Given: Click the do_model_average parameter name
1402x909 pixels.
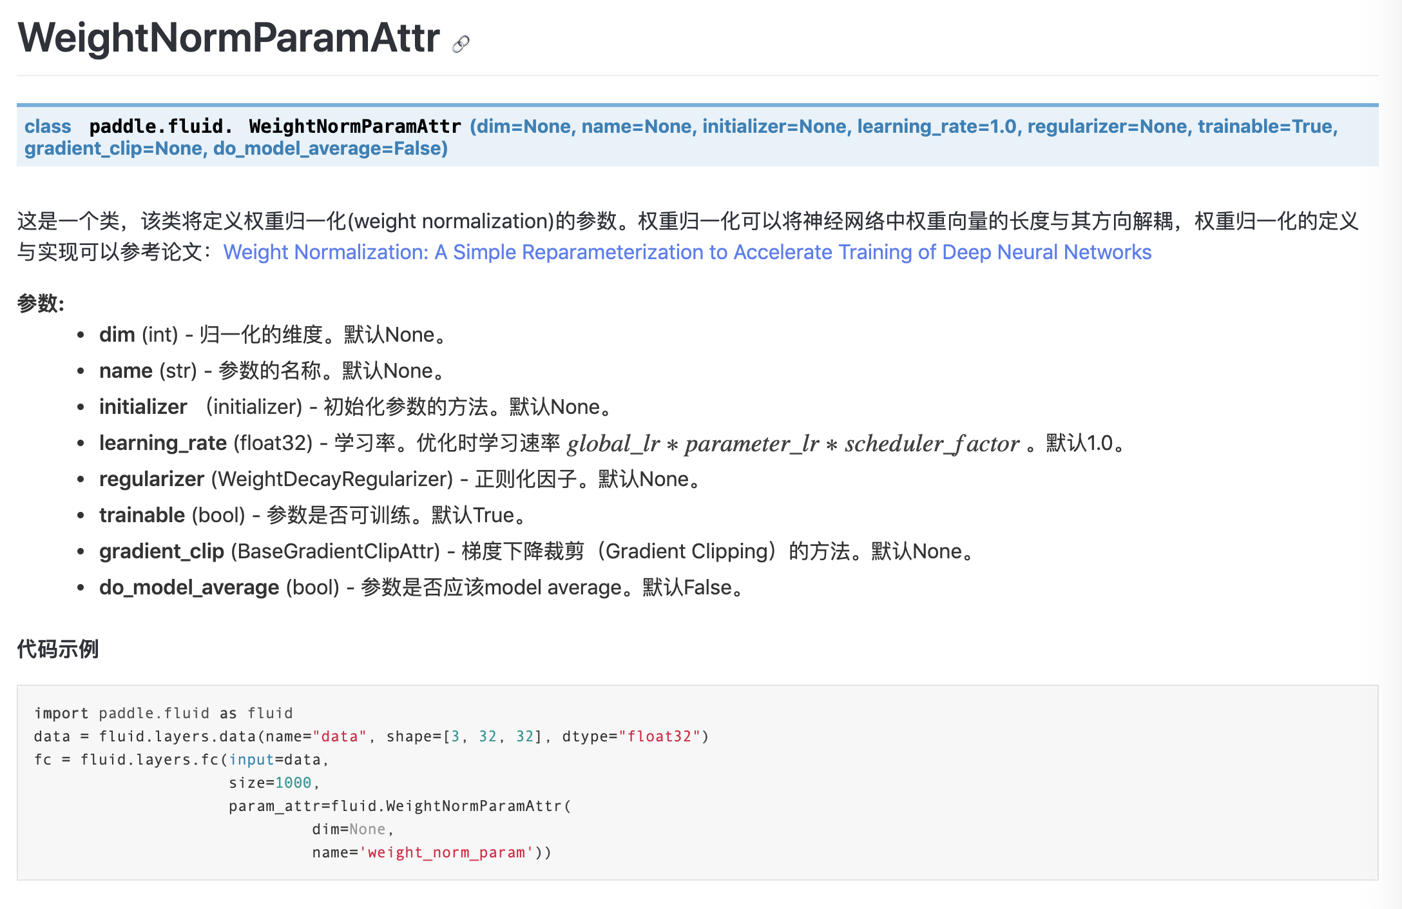Looking at the screenshot, I should pos(189,587).
